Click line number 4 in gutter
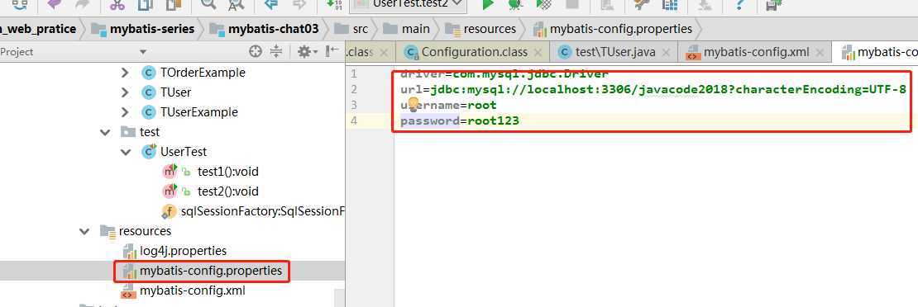 (354, 121)
